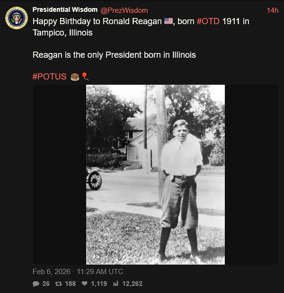The width and height of the screenshot is (284, 293).
Task: Click the 12,262 views count
Action: (x=132, y=284)
